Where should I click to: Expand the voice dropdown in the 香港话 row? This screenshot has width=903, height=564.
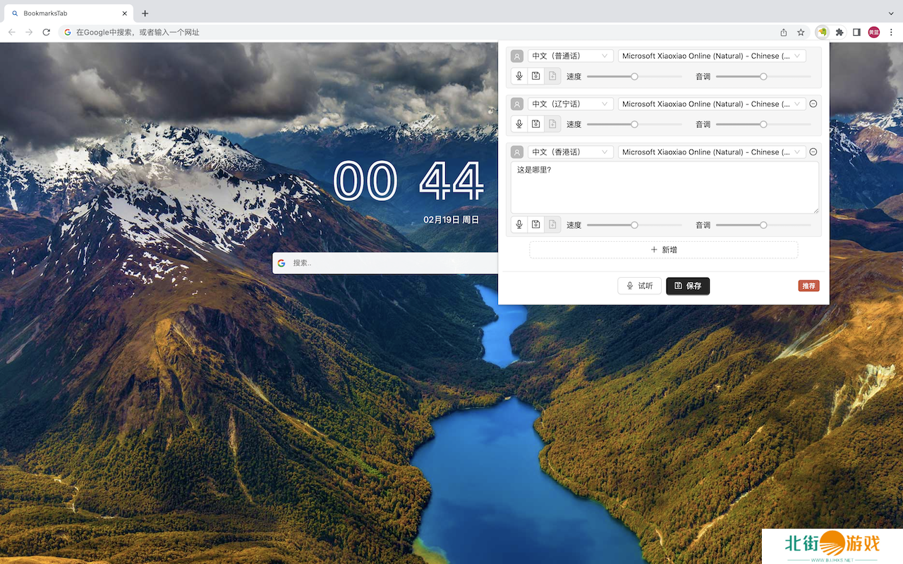(x=711, y=152)
